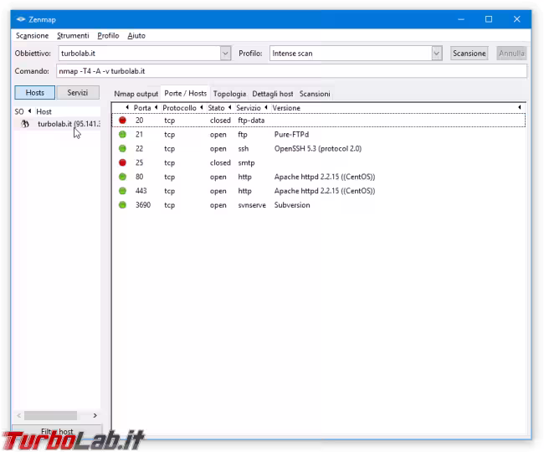Switch to the Porte / Hosts tab
The image size is (544, 452).
coord(185,93)
